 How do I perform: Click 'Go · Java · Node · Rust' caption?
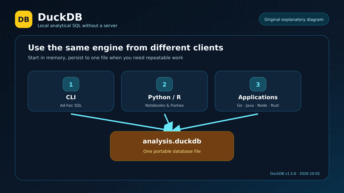258,105
